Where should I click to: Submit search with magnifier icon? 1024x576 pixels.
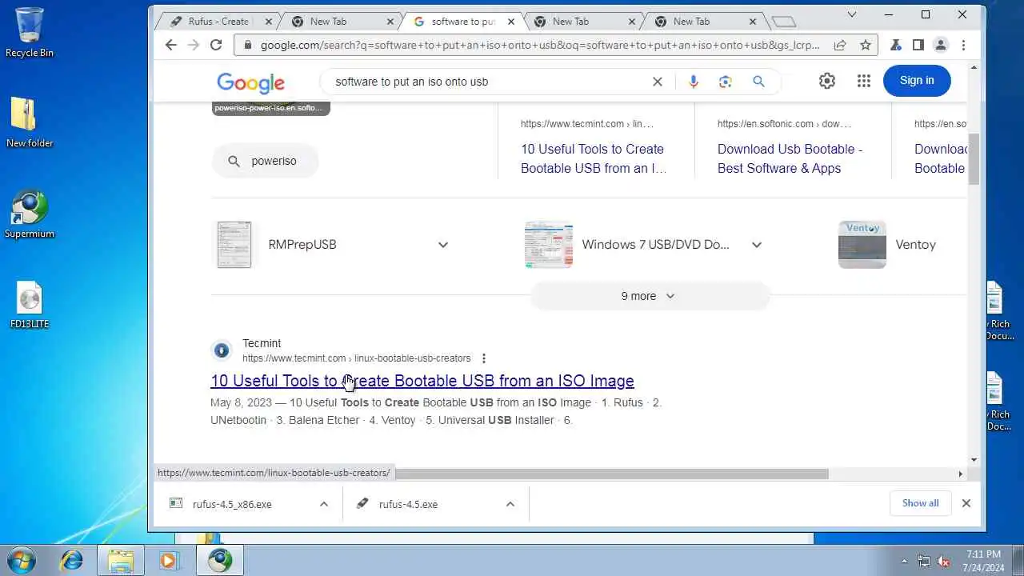coord(758,82)
